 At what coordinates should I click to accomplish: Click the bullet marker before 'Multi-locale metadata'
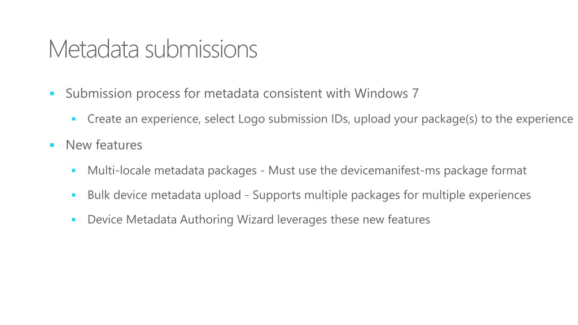coord(74,170)
